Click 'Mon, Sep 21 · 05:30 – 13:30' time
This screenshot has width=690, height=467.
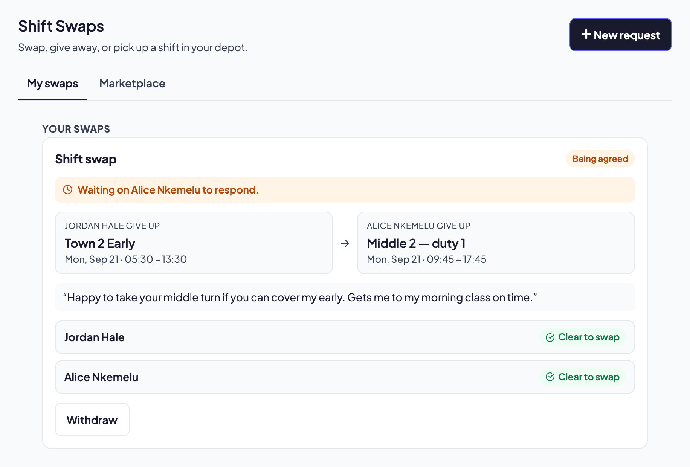(126, 259)
